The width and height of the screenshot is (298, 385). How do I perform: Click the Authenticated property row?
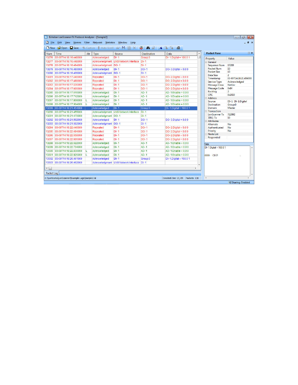pos(229,128)
